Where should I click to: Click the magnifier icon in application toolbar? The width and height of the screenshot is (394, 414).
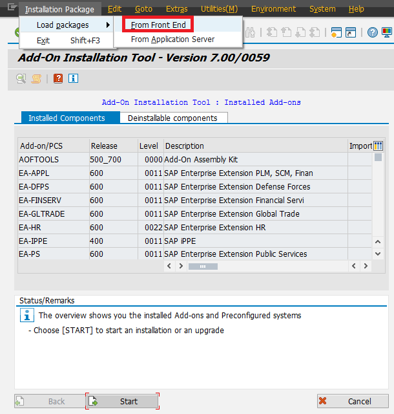(x=21, y=78)
